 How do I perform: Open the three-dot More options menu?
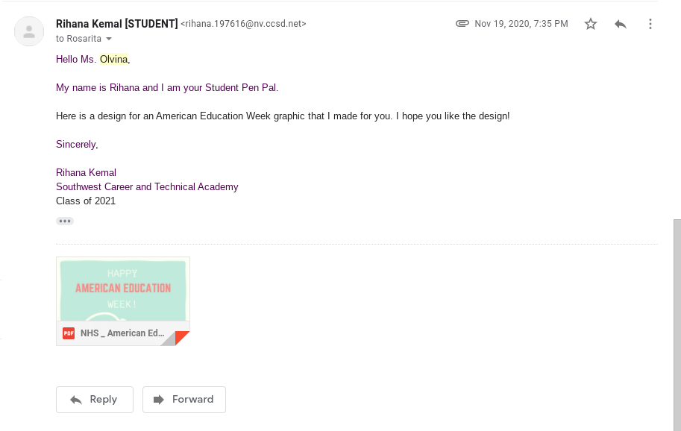[x=650, y=24]
